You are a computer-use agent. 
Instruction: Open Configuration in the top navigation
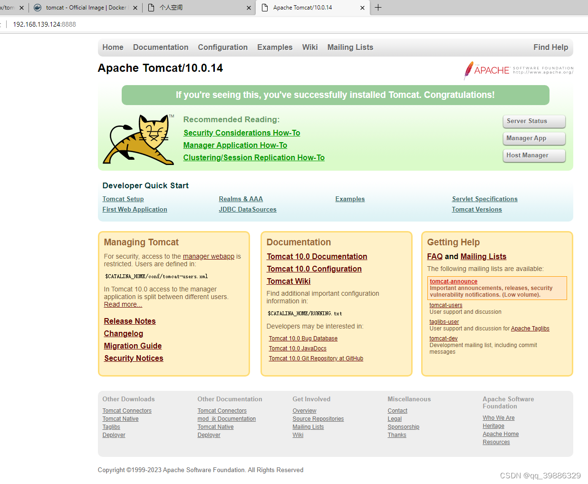pyautogui.click(x=223, y=47)
